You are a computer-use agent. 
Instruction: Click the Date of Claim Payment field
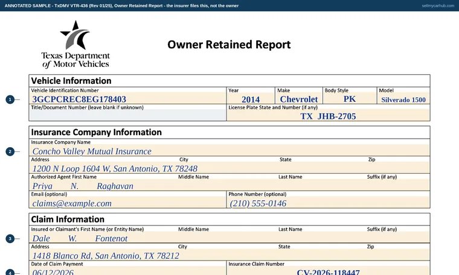click(127, 271)
